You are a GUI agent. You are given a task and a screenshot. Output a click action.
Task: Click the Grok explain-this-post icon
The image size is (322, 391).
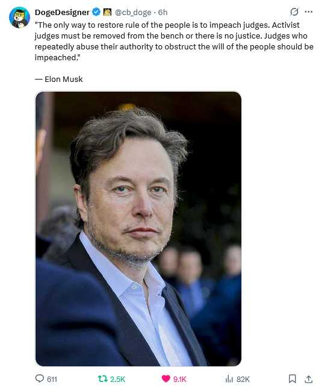click(294, 11)
